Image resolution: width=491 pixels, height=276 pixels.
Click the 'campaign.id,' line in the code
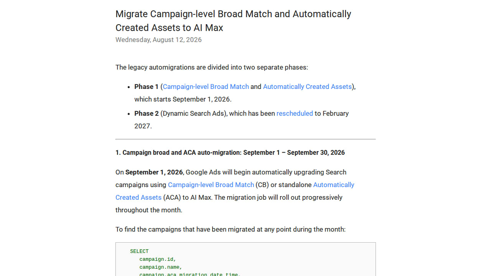pos(158,260)
